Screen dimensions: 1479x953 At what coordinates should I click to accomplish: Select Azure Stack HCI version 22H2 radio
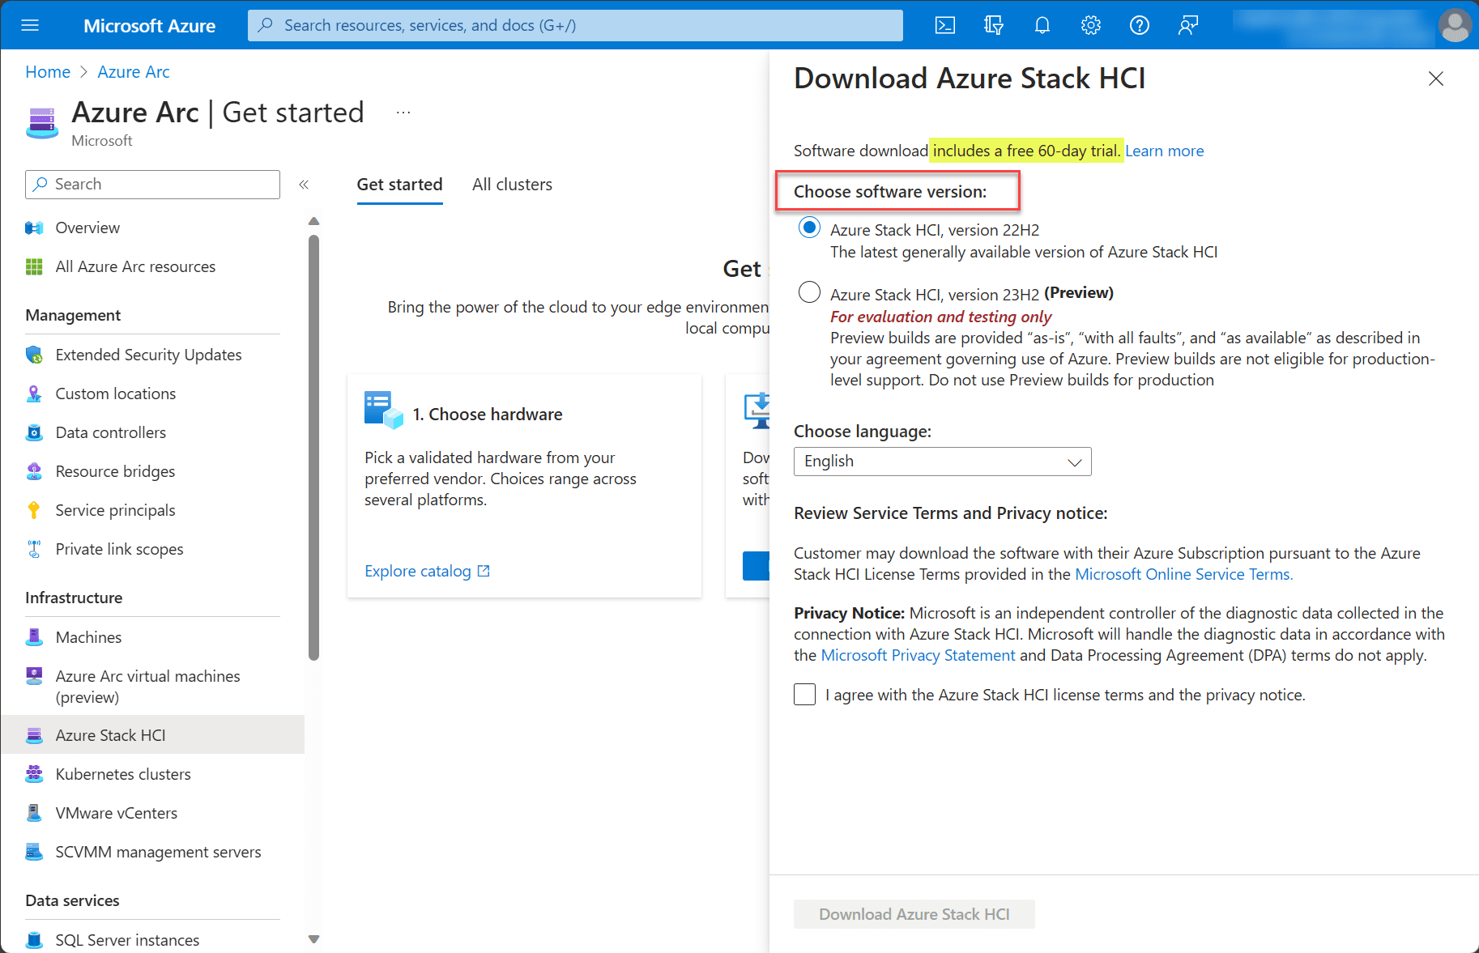[809, 228]
